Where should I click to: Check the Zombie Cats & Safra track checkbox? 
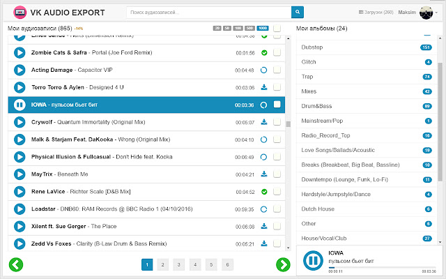click(277, 52)
